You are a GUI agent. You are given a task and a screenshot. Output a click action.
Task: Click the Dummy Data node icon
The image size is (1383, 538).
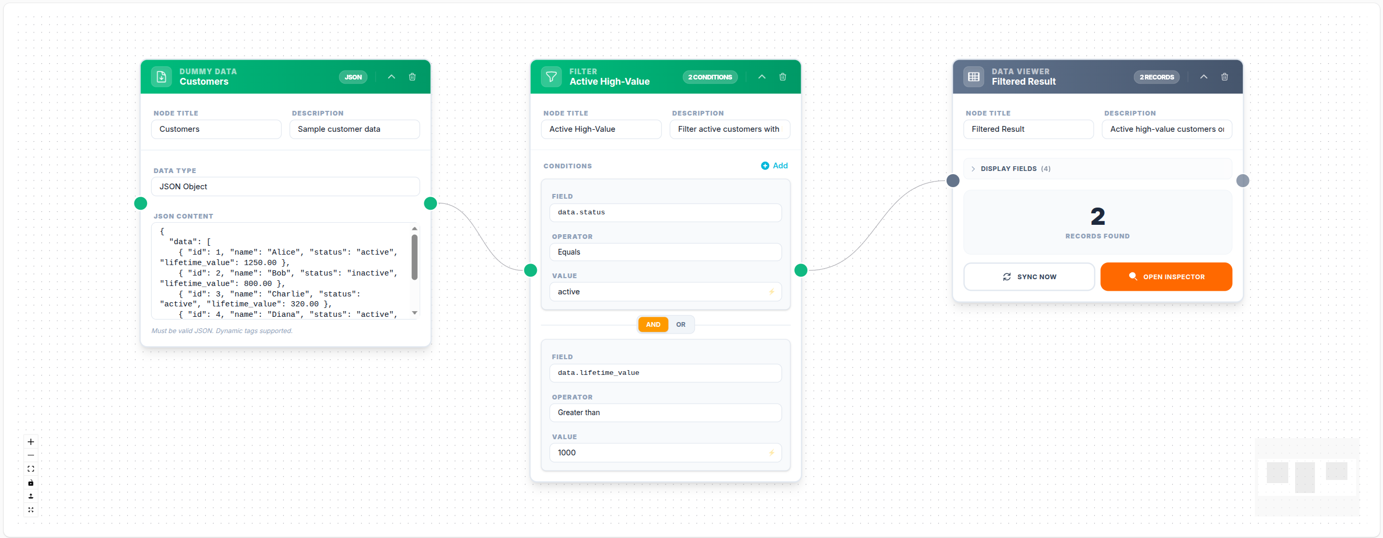click(161, 76)
